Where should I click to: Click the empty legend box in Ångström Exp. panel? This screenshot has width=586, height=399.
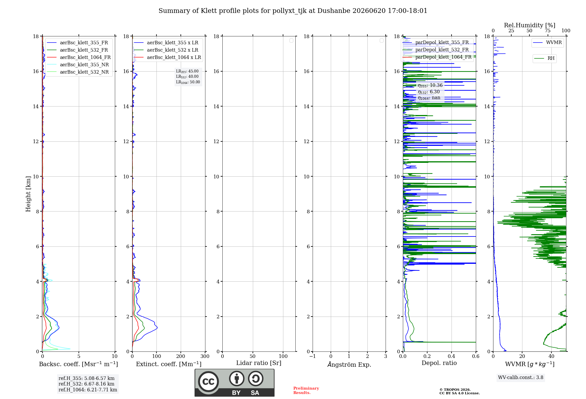point(381,40)
